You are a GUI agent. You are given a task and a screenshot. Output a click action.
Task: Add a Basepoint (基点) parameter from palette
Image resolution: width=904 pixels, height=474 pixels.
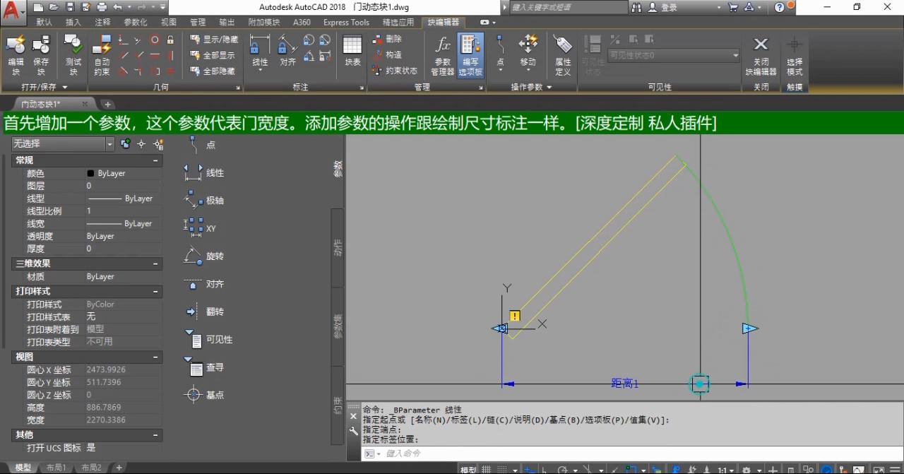[204, 395]
